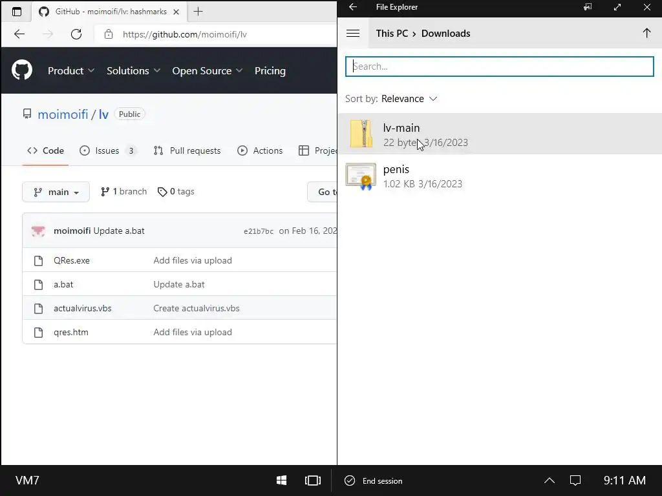Open a.bat file
This screenshot has height=496, width=662.
coord(63,284)
